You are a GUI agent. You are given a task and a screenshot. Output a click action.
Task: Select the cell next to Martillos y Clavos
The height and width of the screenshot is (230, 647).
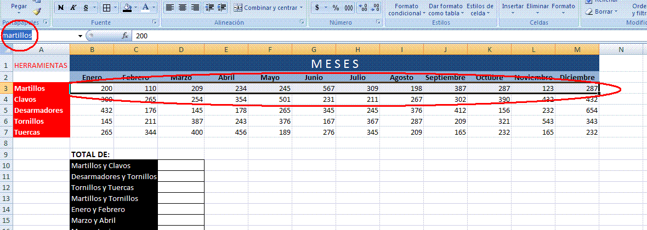[181, 165]
